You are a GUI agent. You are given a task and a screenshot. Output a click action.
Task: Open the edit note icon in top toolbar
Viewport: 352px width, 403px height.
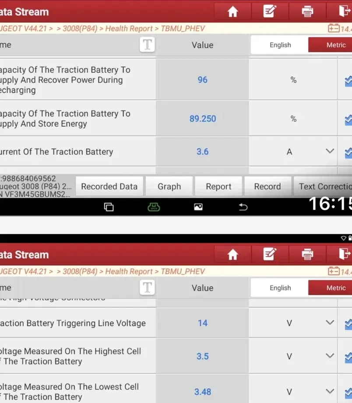click(x=270, y=11)
